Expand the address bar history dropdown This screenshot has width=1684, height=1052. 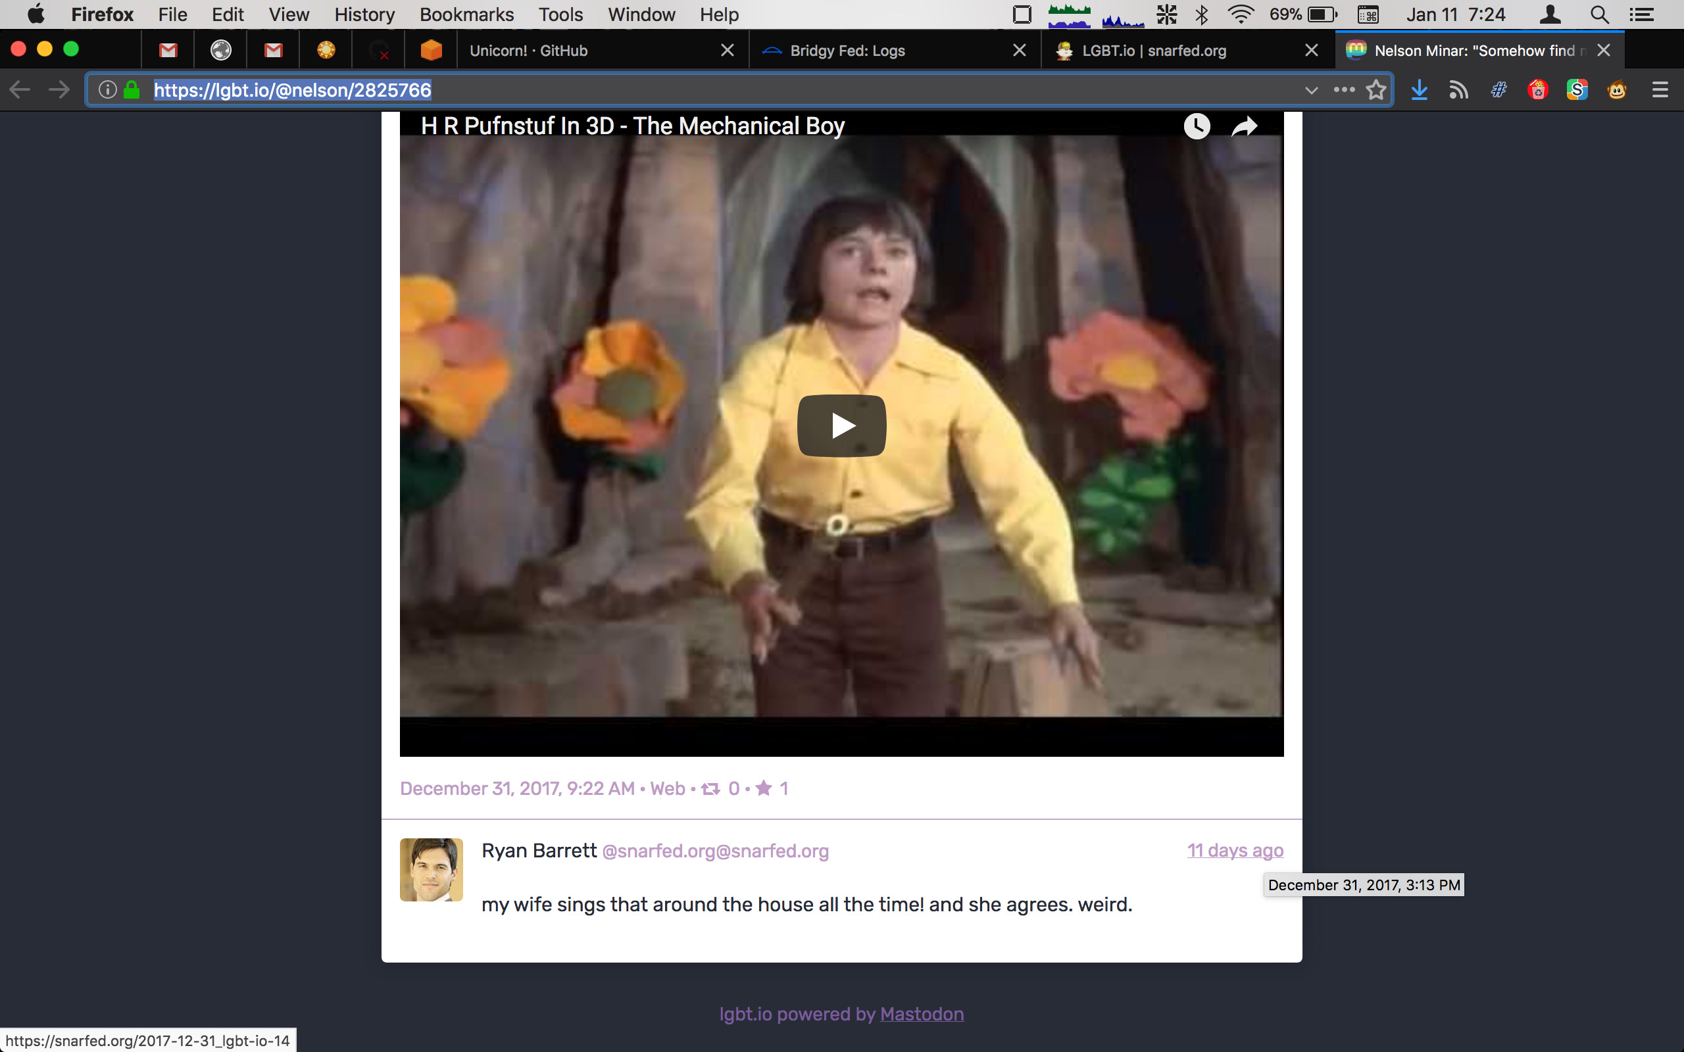click(1311, 91)
